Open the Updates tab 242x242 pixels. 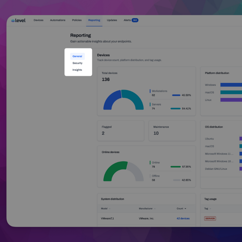[112, 20]
